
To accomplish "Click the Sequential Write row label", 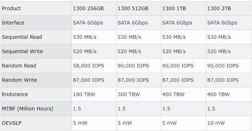I will [x=36, y=51].
